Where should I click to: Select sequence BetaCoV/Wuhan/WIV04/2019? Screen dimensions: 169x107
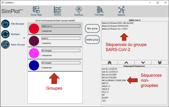[x=115, y=26]
